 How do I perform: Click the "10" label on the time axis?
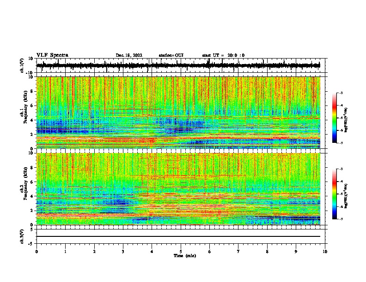point(325,252)
